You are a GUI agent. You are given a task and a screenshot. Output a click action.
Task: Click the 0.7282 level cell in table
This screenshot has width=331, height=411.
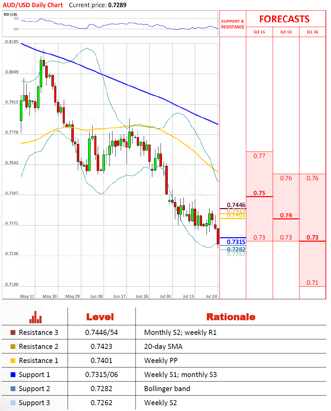[102, 389]
